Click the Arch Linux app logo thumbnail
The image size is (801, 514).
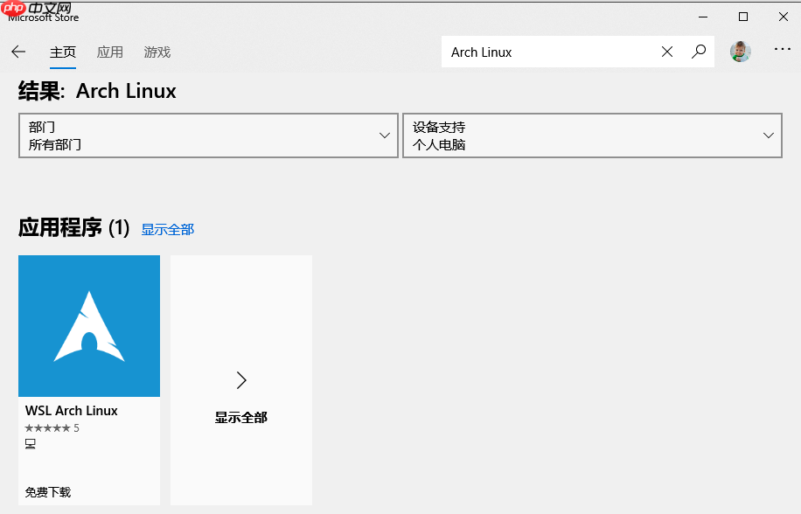tap(89, 325)
